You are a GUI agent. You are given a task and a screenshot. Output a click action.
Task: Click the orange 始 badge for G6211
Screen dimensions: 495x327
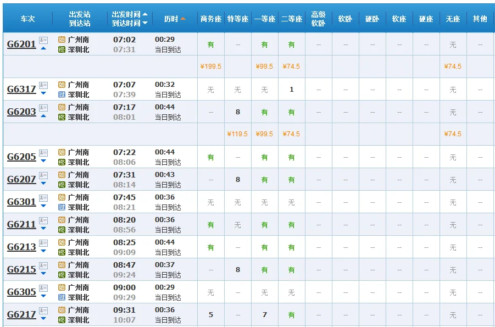(x=60, y=220)
